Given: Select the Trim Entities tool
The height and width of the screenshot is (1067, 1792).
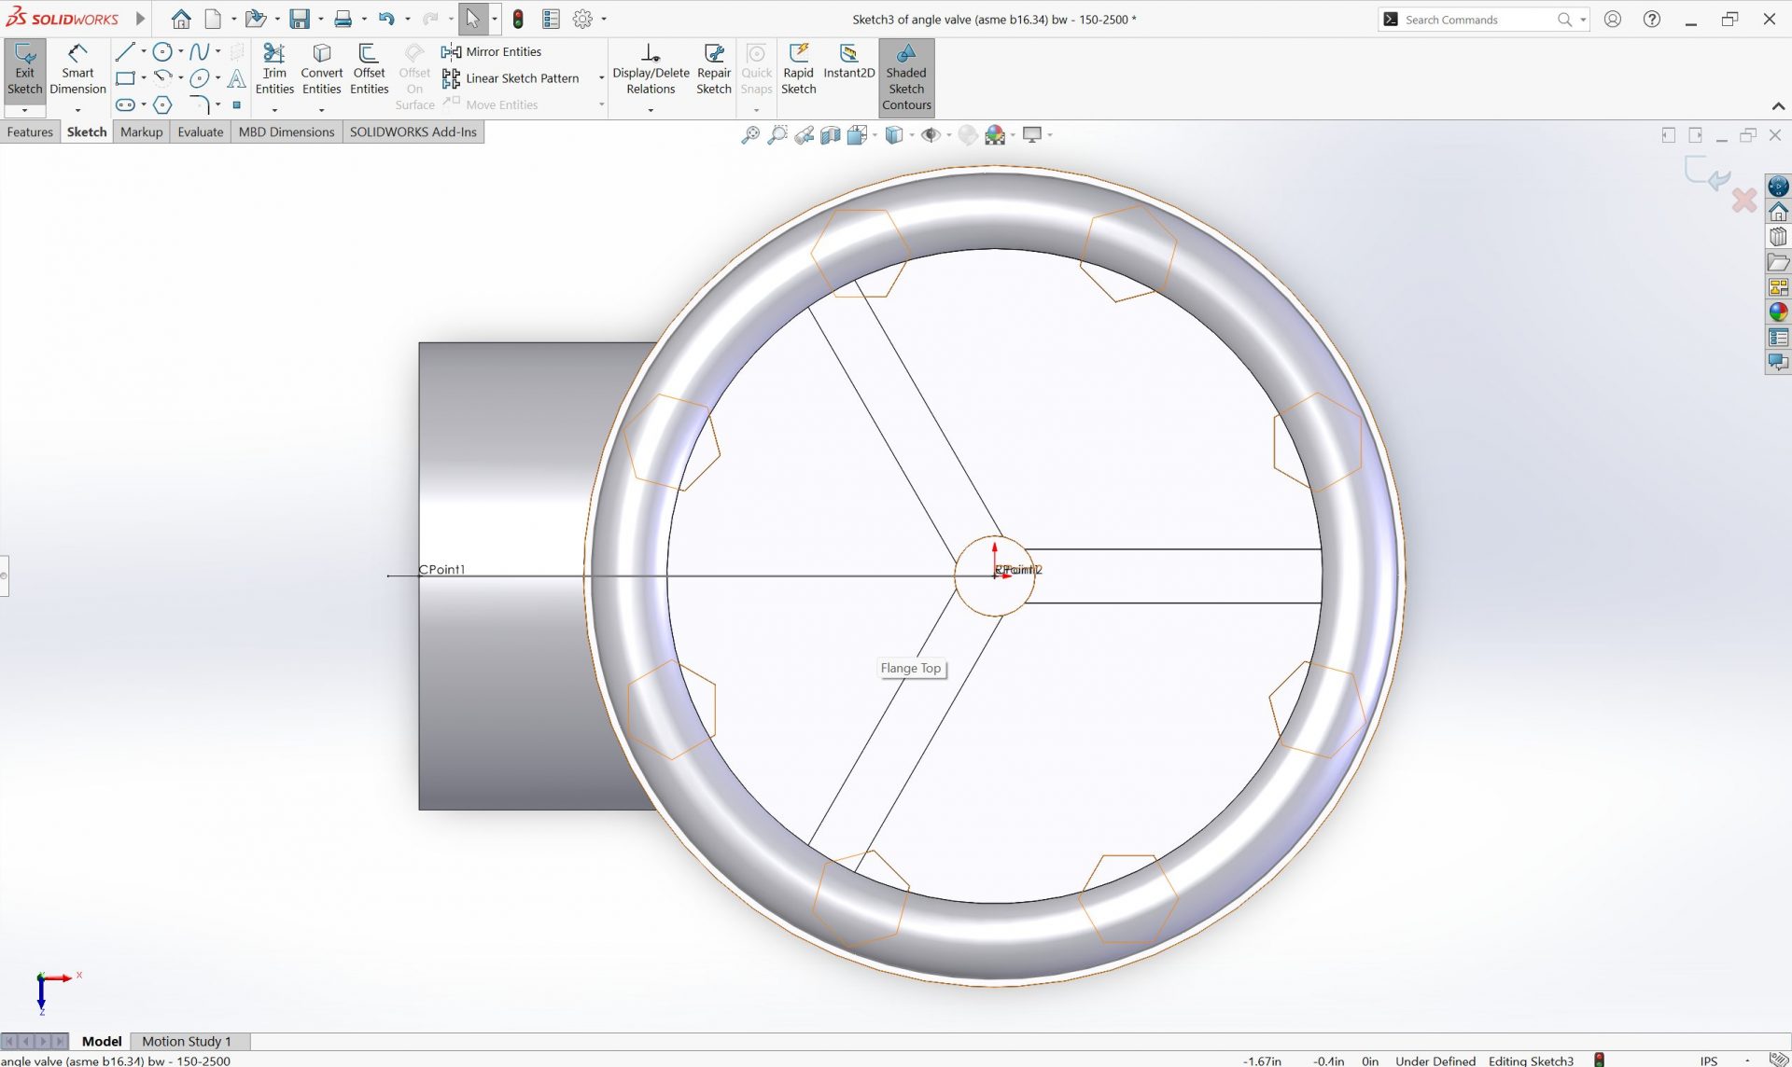Looking at the screenshot, I should (x=274, y=70).
